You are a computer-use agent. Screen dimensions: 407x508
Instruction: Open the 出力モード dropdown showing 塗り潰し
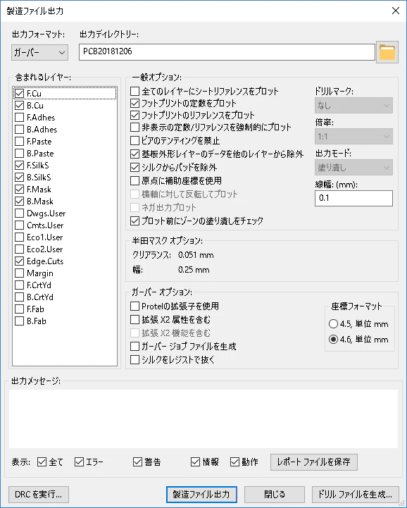[353, 168]
